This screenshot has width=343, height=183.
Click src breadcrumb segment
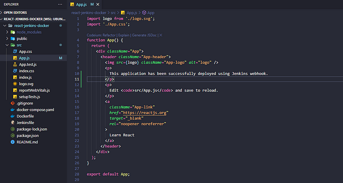[x=113, y=13]
